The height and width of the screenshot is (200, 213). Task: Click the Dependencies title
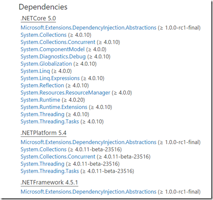[x=43, y=7]
